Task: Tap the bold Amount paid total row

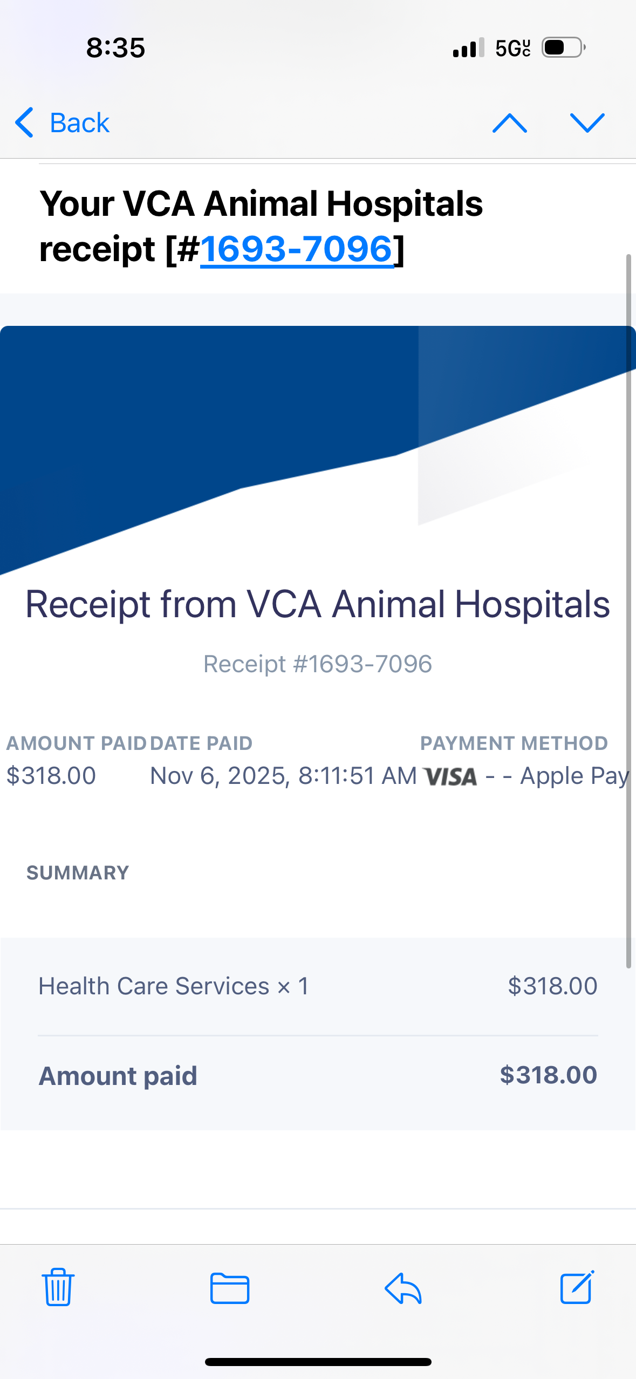Action: point(317,1075)
